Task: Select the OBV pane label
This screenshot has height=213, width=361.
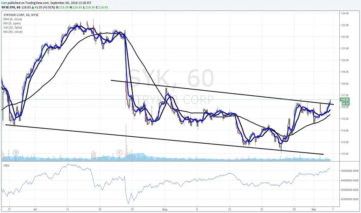Action: coord(7,166)
